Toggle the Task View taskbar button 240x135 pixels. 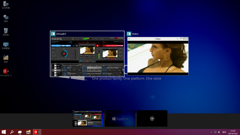[20, 132]
